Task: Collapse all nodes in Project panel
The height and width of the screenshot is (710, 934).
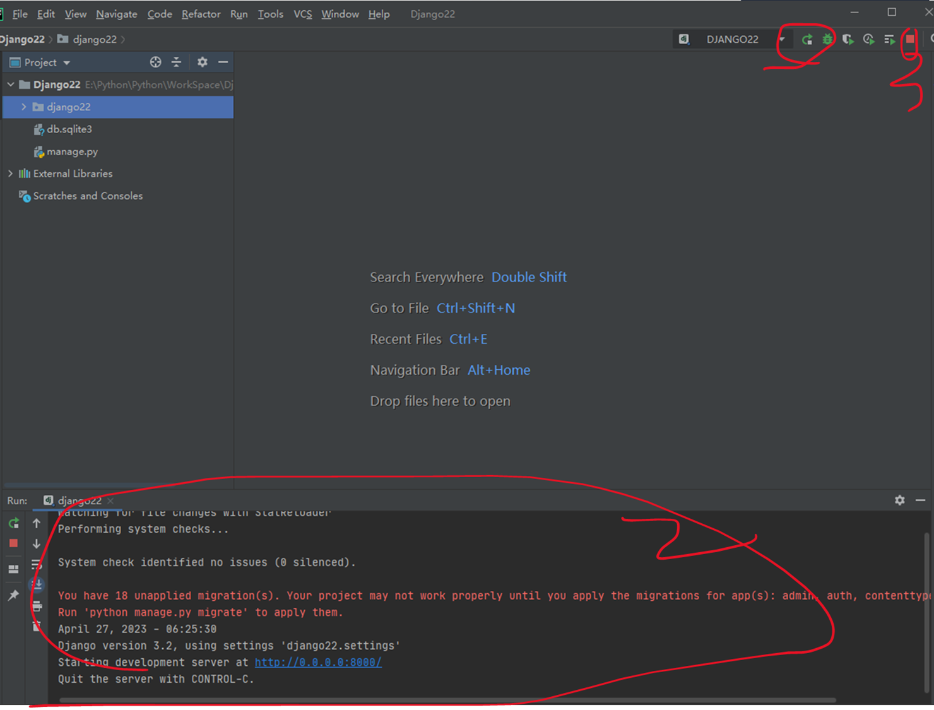Action: 176,62
